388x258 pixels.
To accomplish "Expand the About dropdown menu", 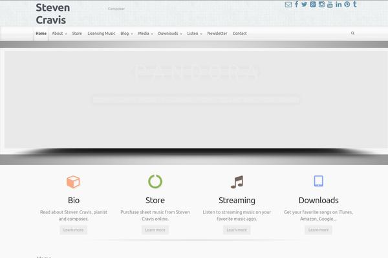I will click(x=59, y=34).
